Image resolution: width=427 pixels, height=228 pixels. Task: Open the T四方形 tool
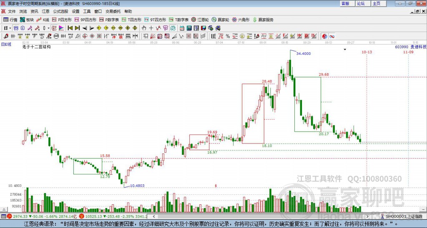pos(131,20)
